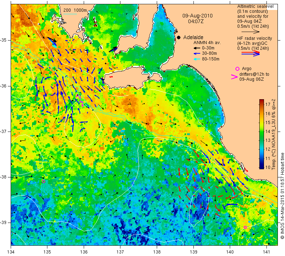The height and width of the screenshot is (256, 285).
Task: Click the 14 value on color bar
Action: click(268, 132)
